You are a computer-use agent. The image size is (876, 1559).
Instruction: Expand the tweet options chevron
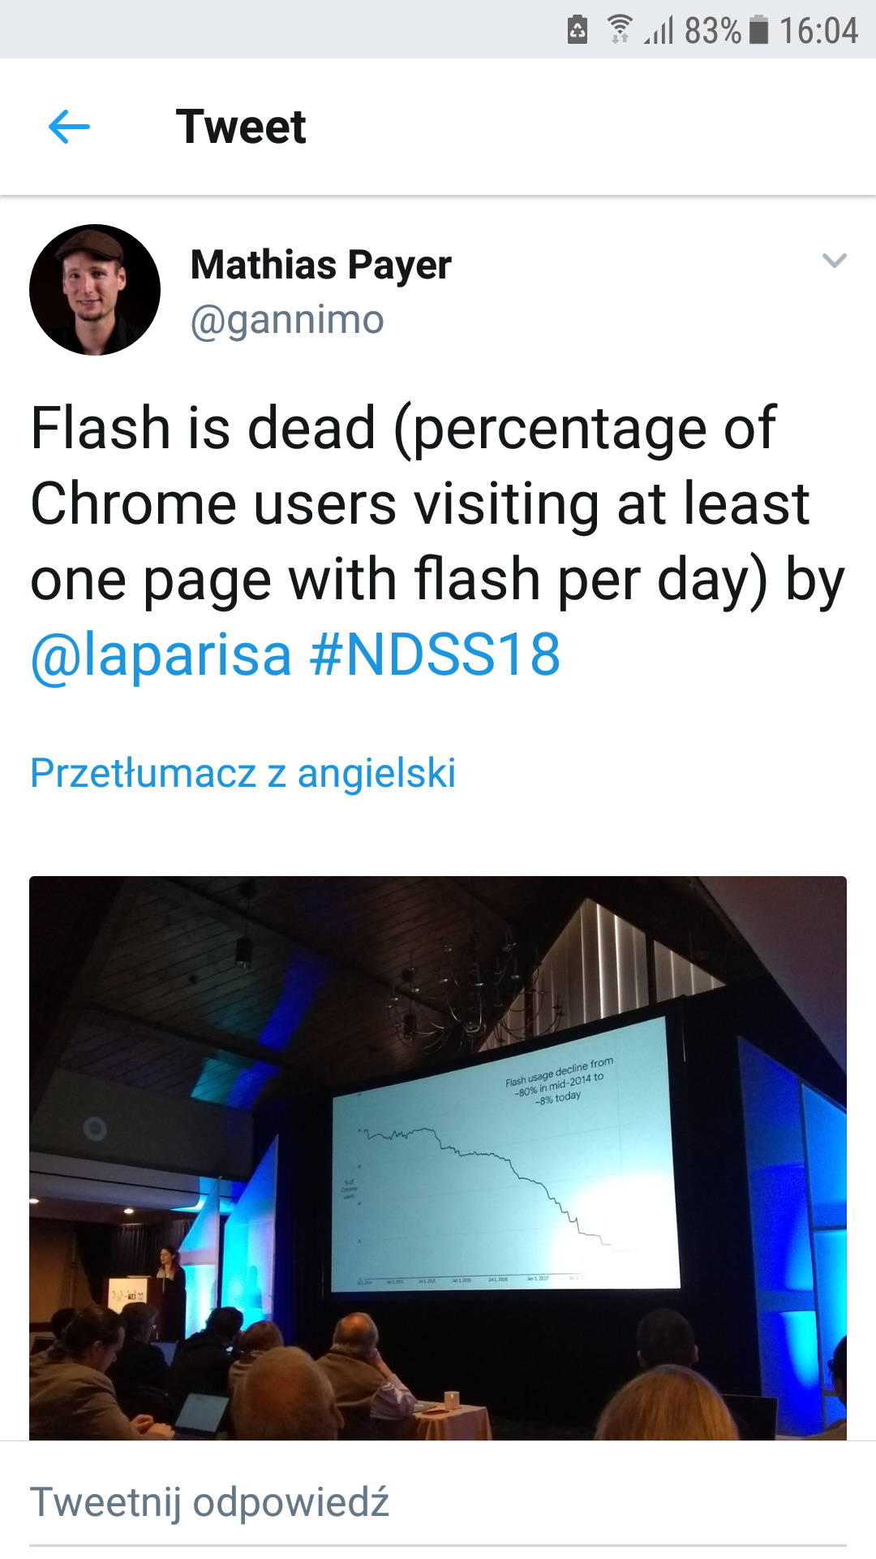(x=834, y=261)
